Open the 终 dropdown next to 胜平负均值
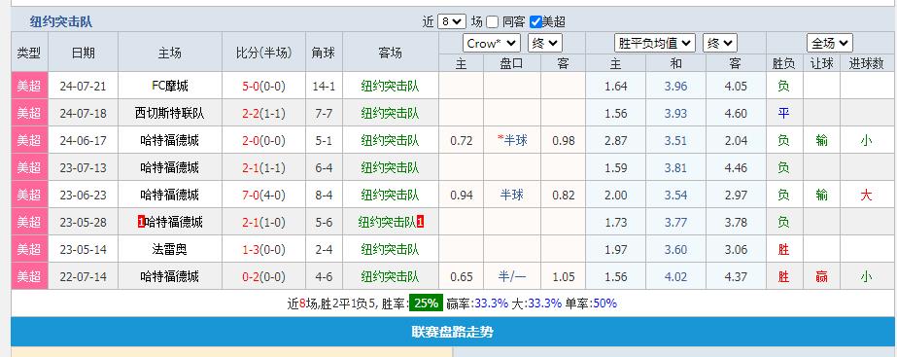Viewport: 897px width, 357px height. tap(720, 43)
